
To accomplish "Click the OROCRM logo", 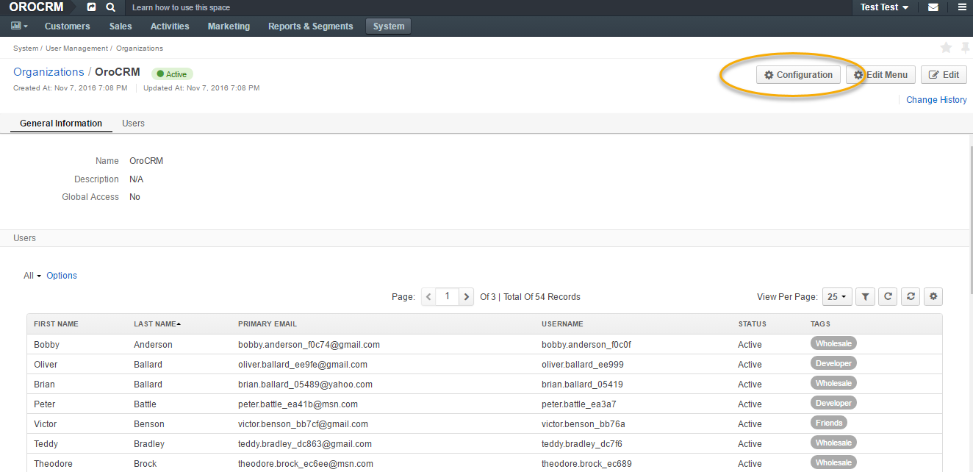I will [x=36, y=7].
